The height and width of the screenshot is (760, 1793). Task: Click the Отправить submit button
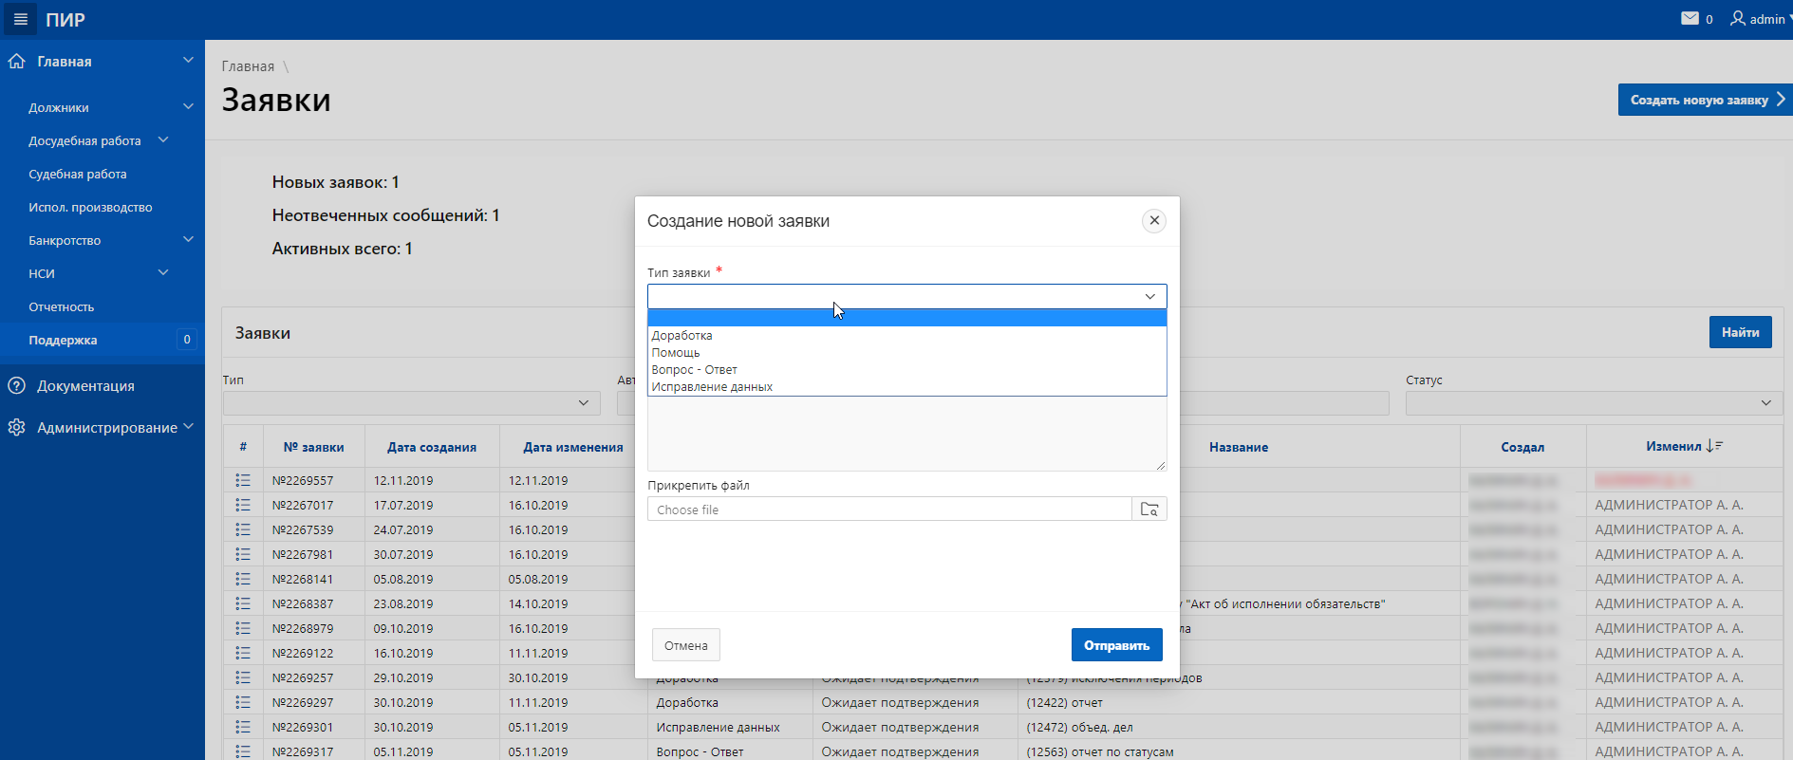click(x=1116, y=645)
